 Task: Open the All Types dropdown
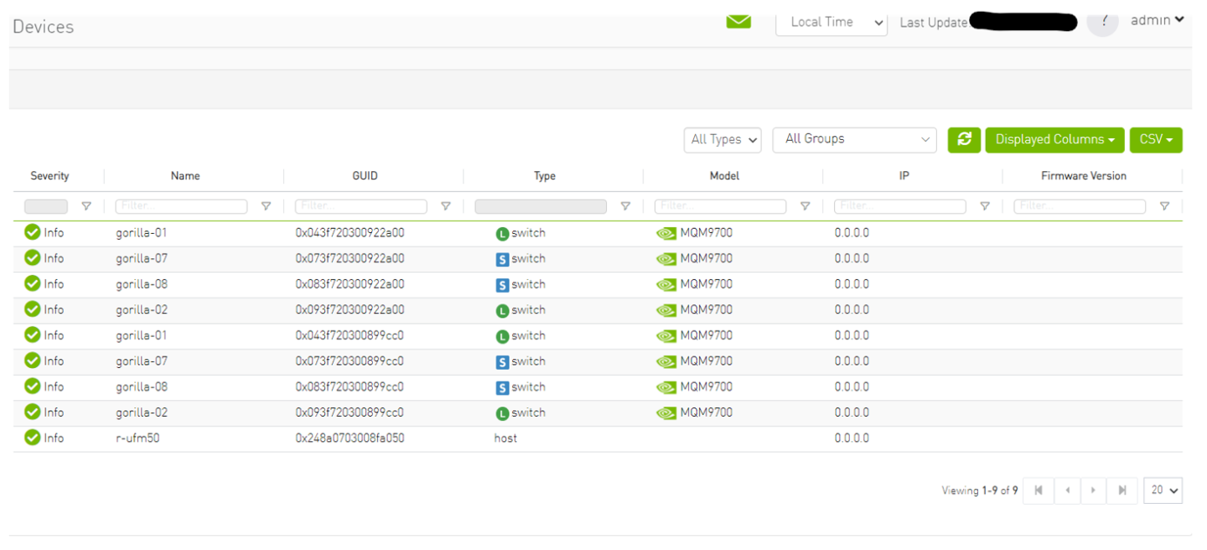tap(723, 140)
